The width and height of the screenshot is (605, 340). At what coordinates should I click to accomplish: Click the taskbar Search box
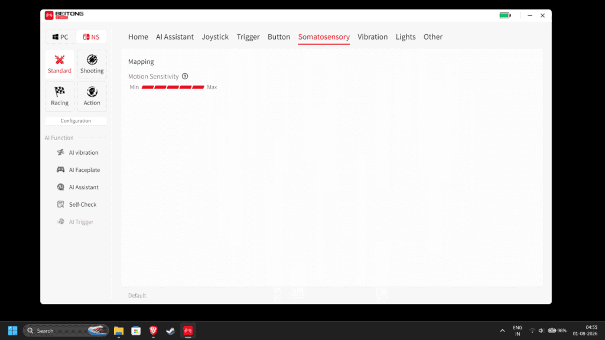(x=66, y=331)
